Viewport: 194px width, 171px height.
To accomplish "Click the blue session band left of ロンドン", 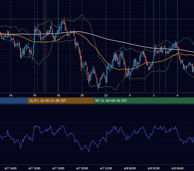I will click(x=14, y=101).
